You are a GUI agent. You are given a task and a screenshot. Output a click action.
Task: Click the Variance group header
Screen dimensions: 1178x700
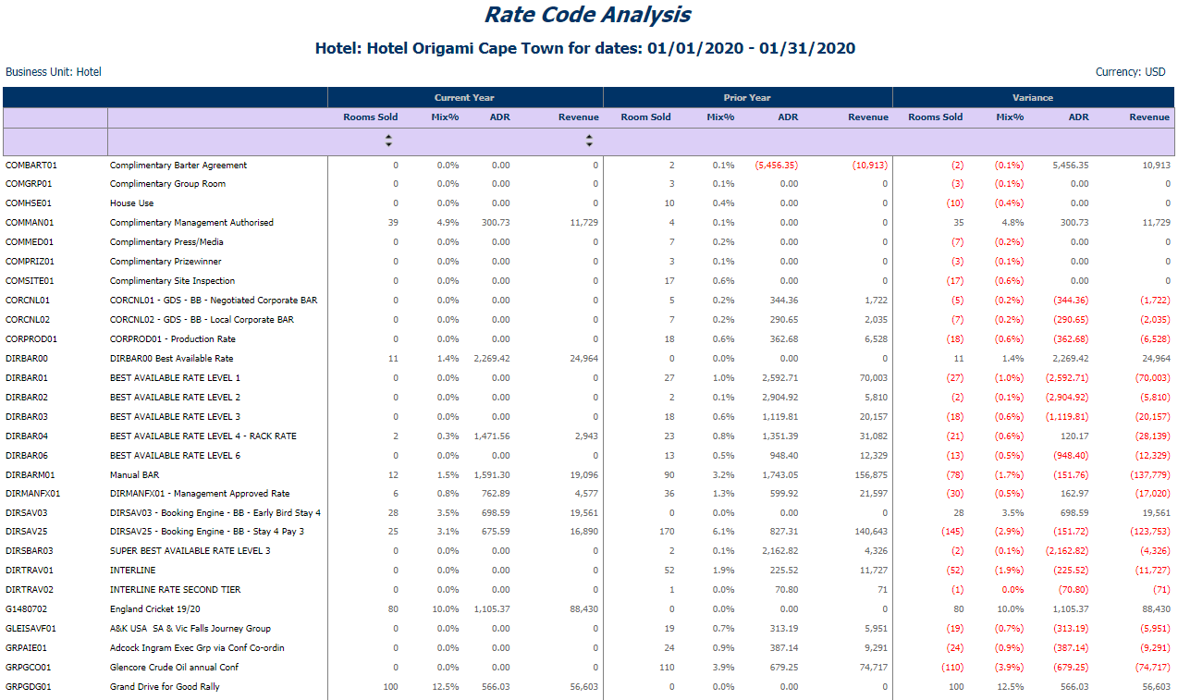click(1033, 97)
